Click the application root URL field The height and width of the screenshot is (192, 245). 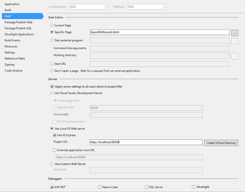[x=129, y=157]
